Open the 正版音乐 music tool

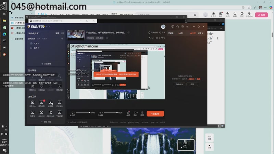click(x=59, y=104)
